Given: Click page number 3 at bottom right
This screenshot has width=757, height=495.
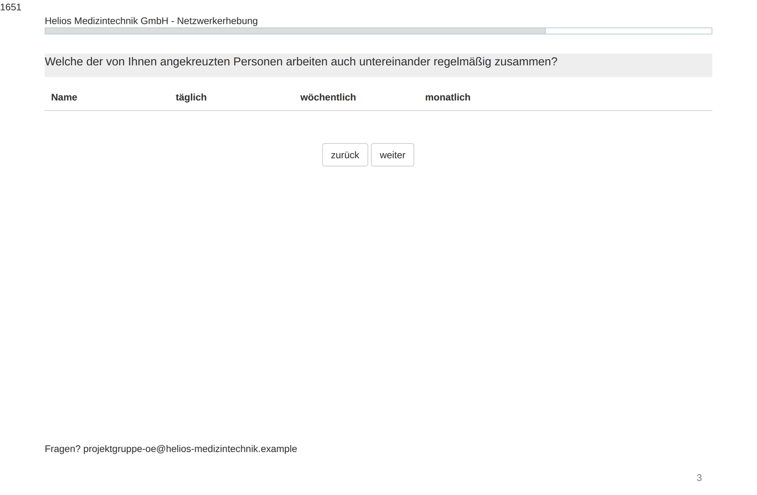Looking at the screenshot, I should [699, 478].
